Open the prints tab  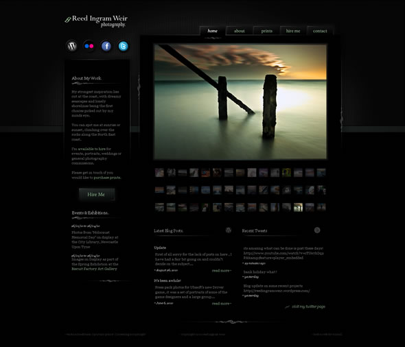(x=266, y=31)
